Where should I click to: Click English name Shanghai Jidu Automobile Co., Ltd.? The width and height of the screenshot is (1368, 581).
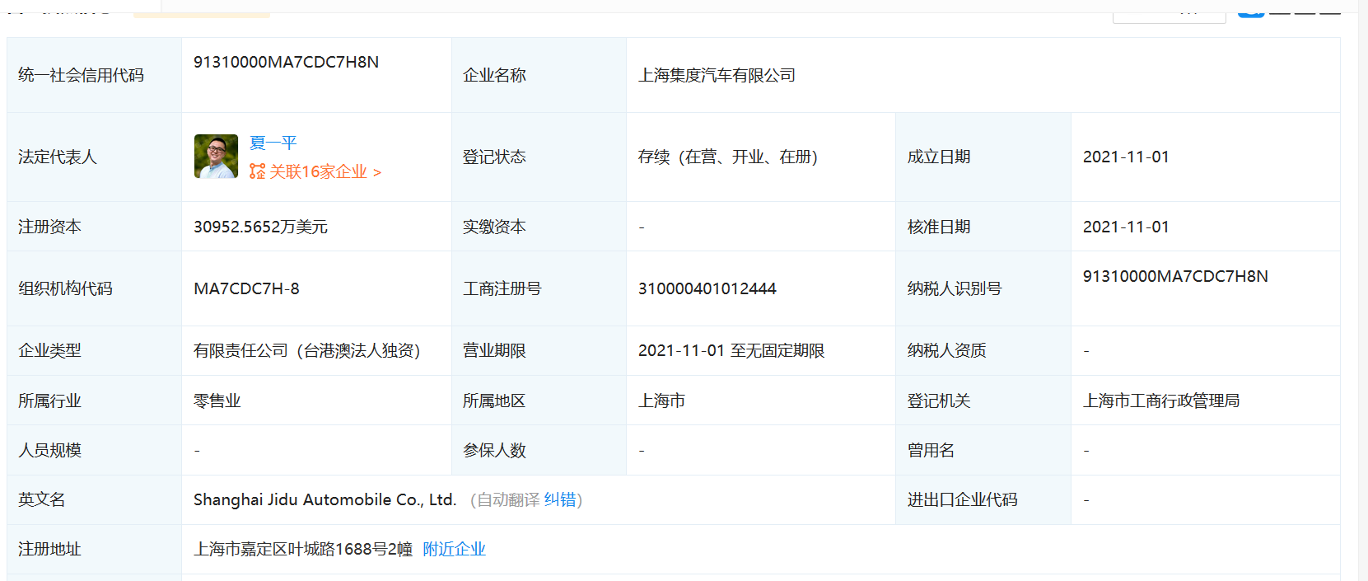(324, 499)
